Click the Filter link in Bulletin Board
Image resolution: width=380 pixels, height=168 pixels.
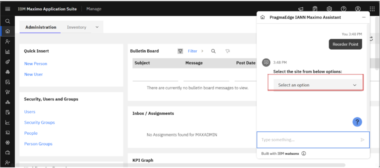[193, 51]
